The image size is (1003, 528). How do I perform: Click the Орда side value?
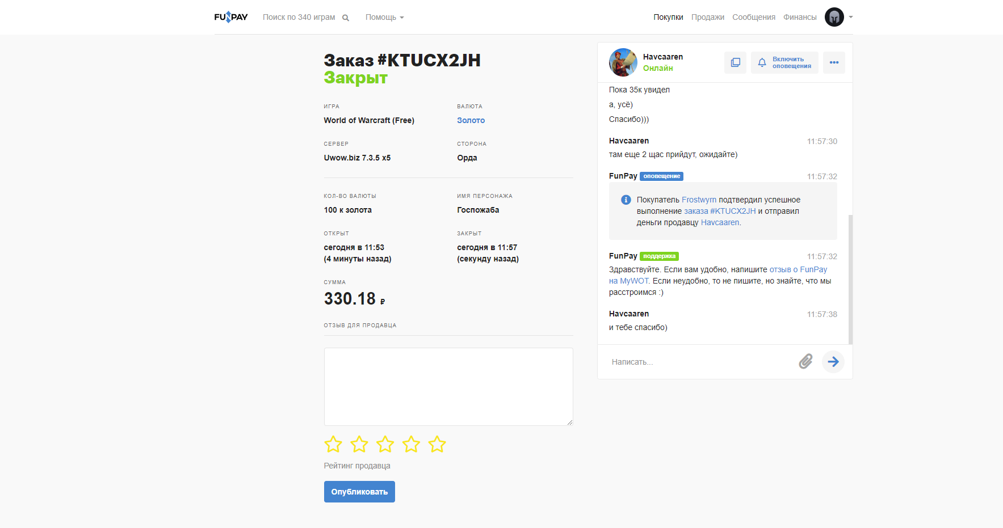pyautogui.click(x=467, y=158)
